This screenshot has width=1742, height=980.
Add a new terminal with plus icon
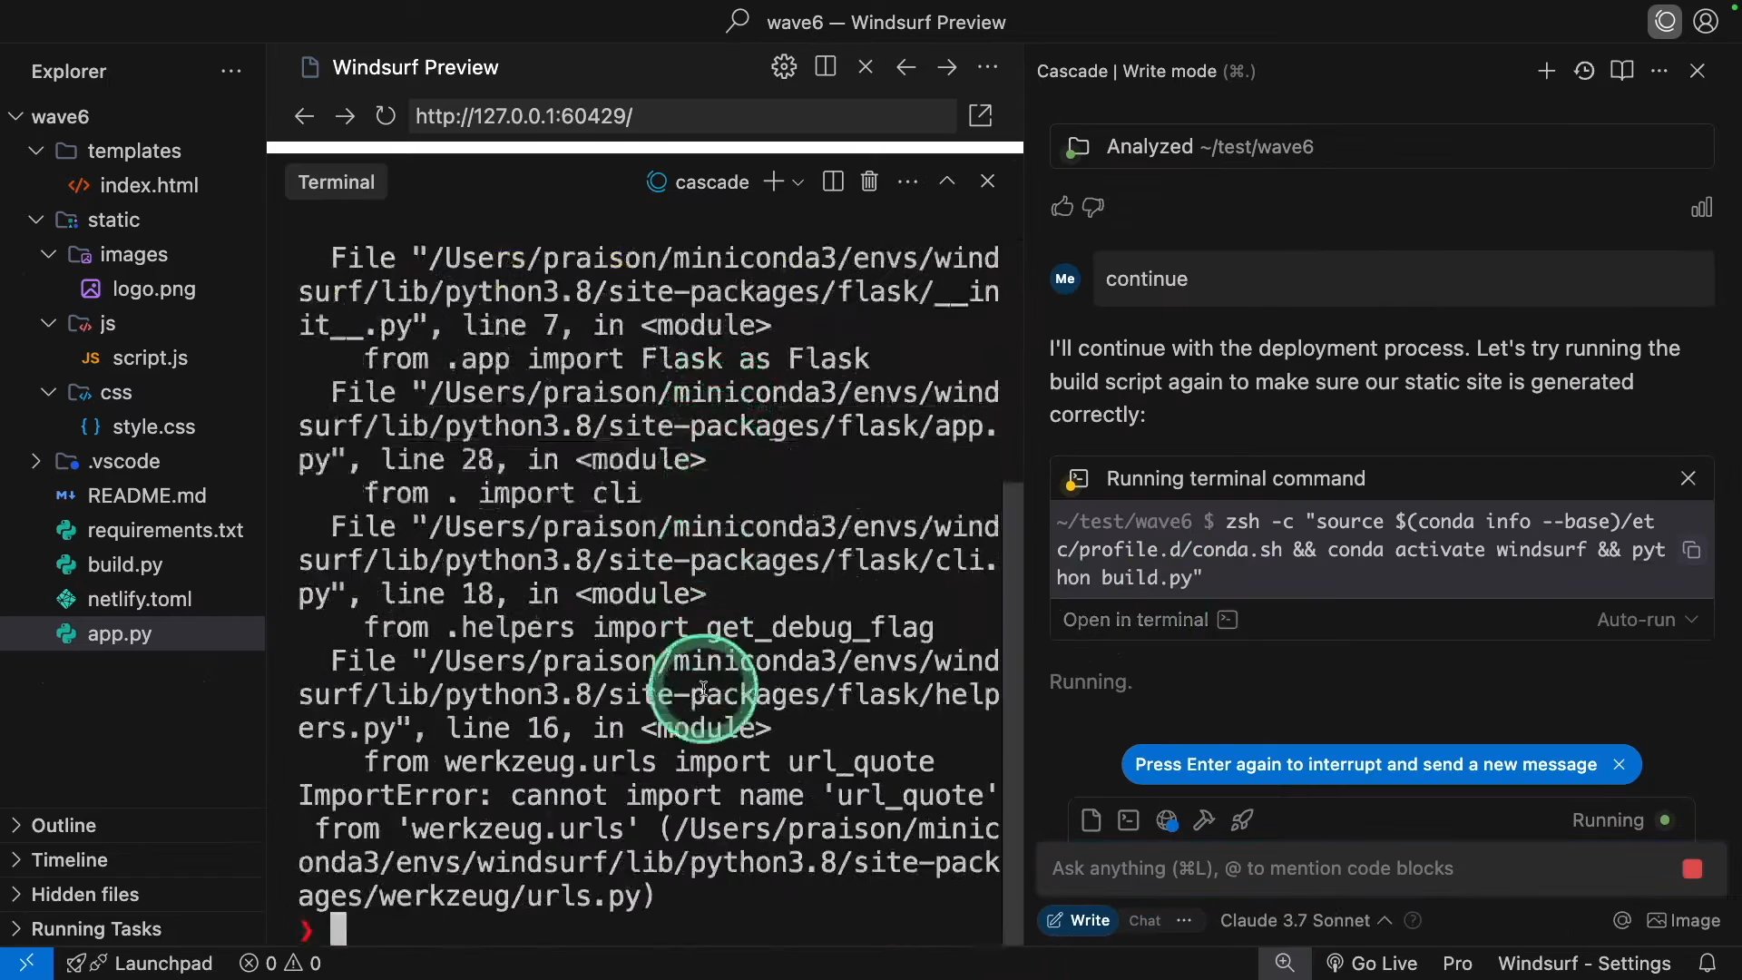click(773, 181)
